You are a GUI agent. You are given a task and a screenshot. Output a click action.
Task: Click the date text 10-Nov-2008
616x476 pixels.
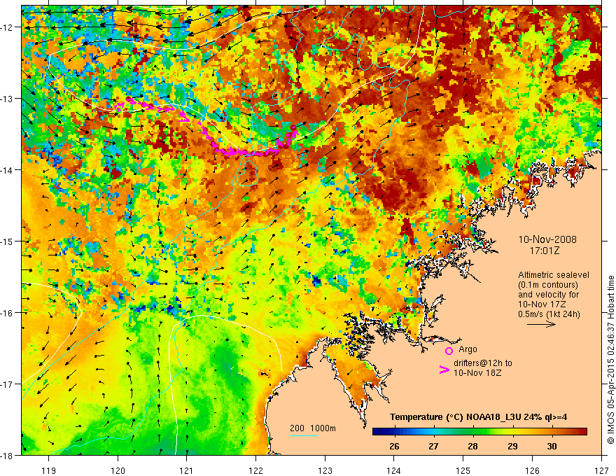click(547, 239)
